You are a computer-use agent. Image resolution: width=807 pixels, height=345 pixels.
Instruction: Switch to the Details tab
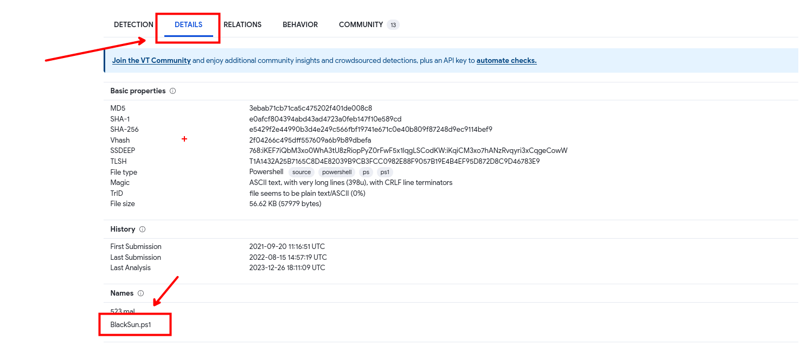[188, 25]
